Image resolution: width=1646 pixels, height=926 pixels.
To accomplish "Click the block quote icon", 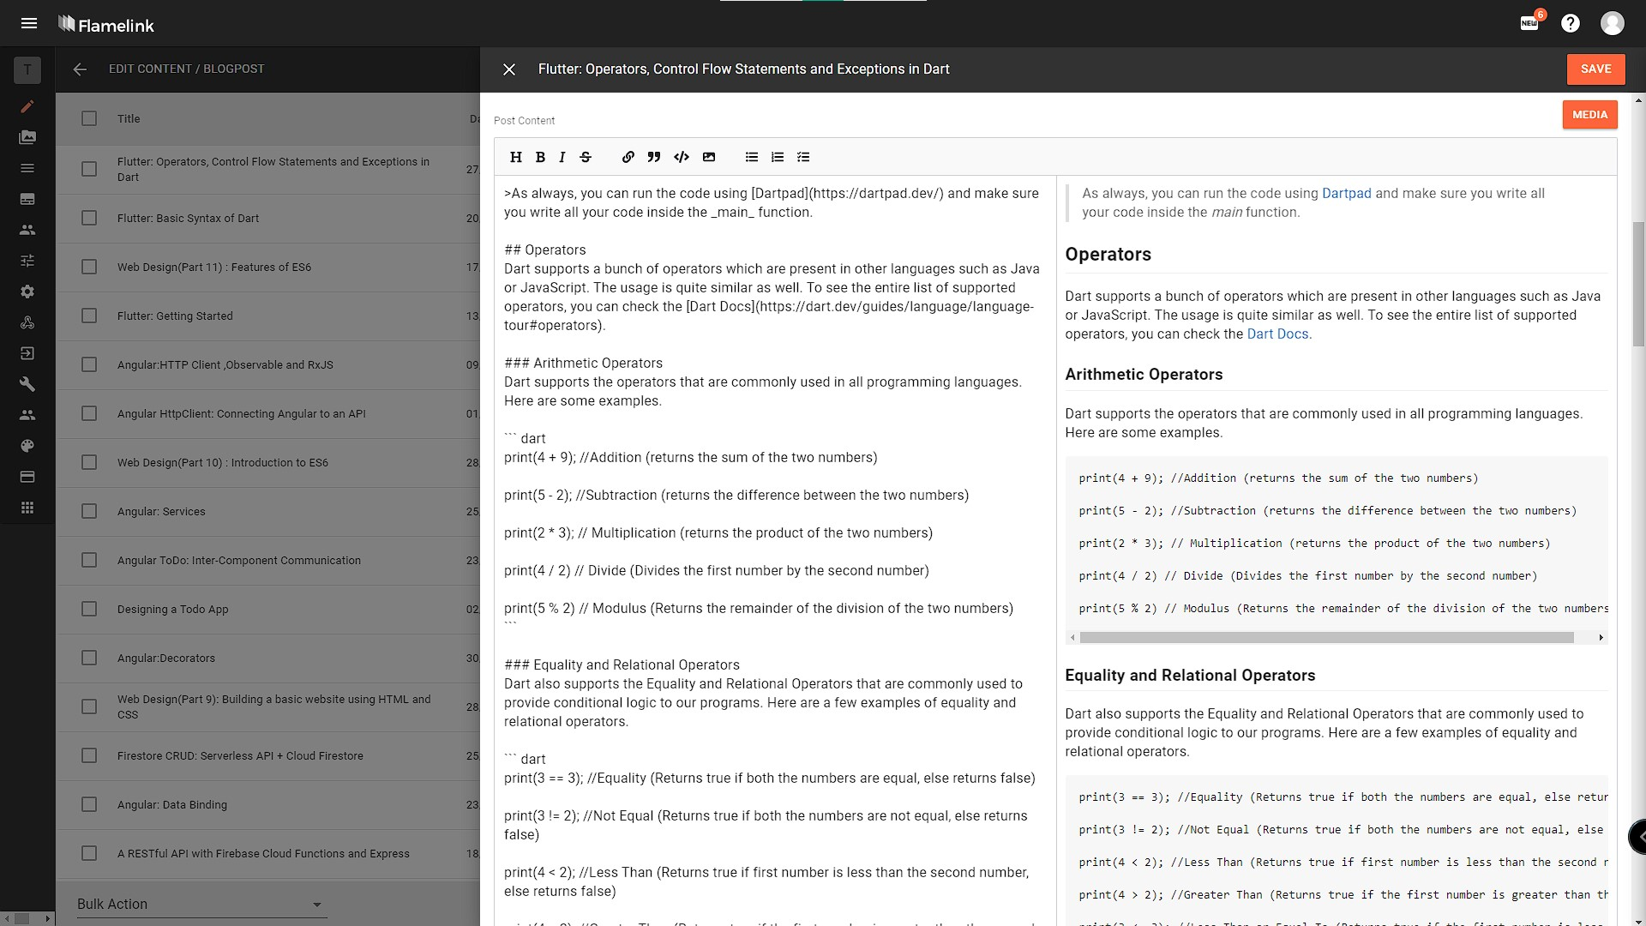I will tap(653, 157).
